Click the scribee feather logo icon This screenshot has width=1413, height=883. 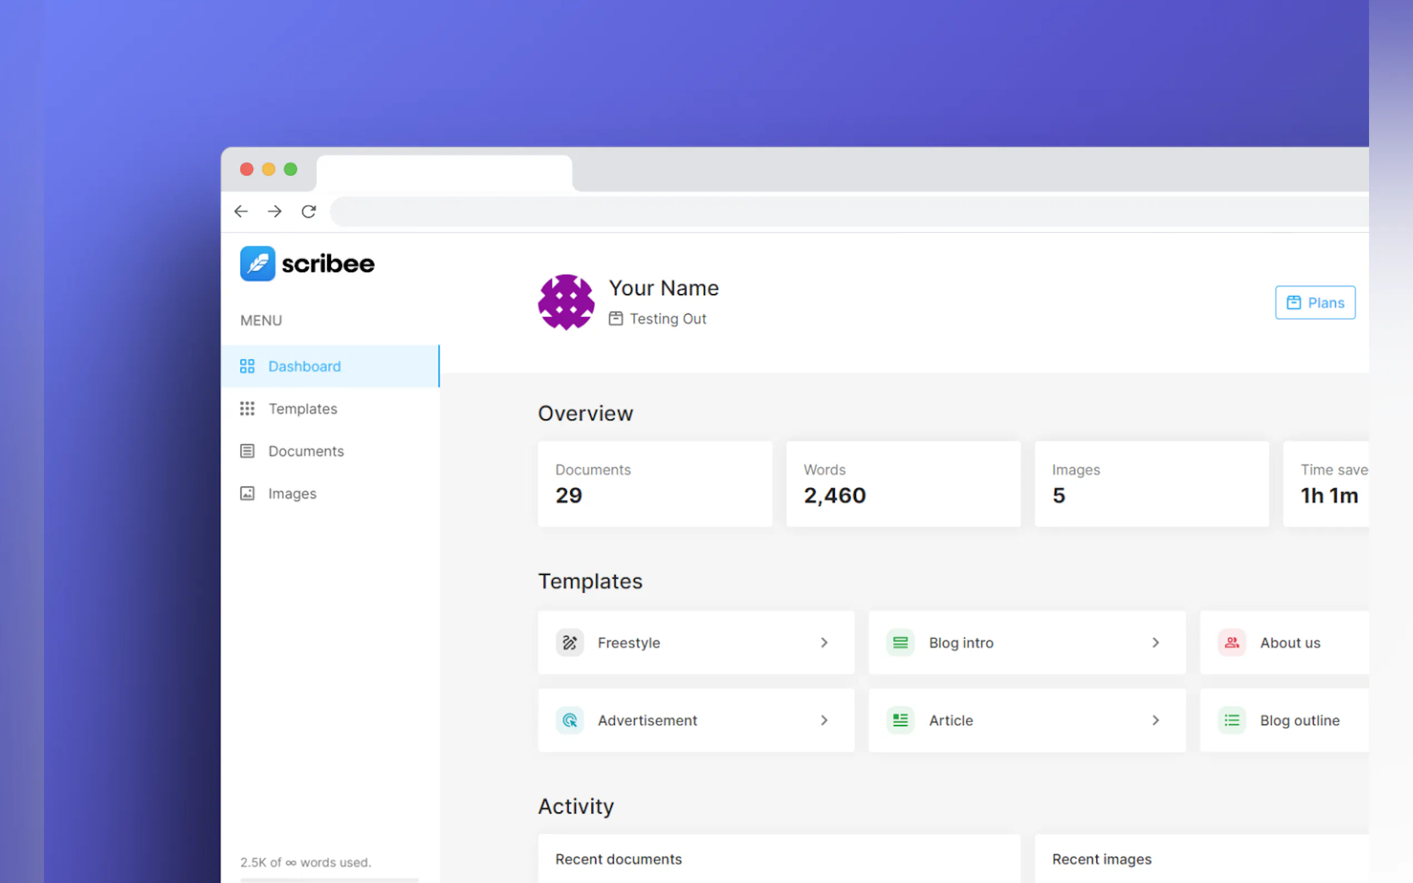pos(258,264)
